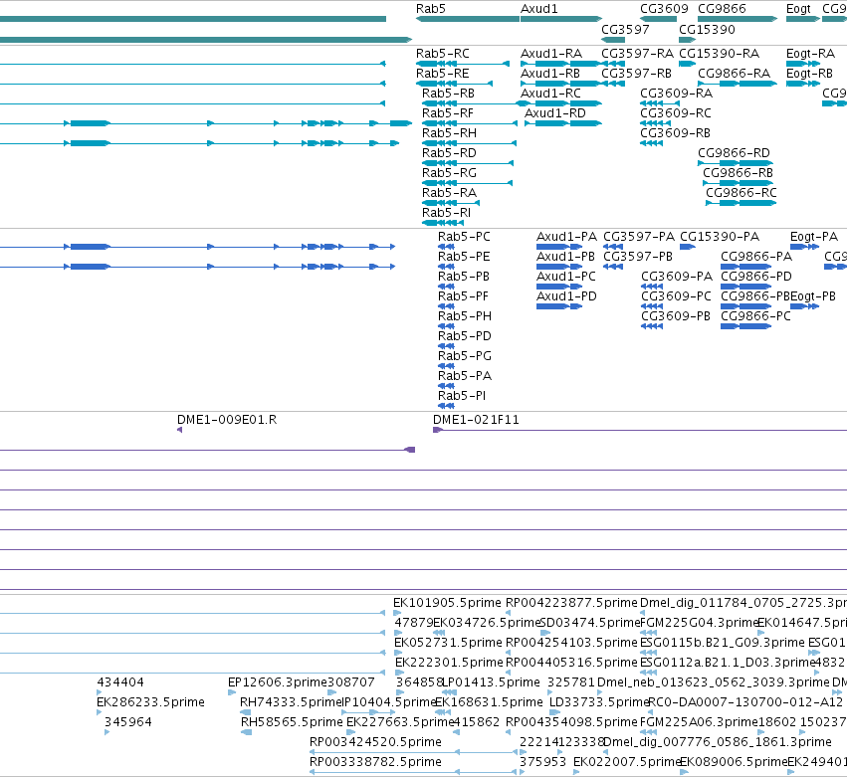Click the CG15390 gene label
The width and height of the screenshot is (847, 777).
[707, 30]
